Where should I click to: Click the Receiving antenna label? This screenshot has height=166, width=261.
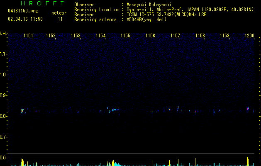click(95, 20)
